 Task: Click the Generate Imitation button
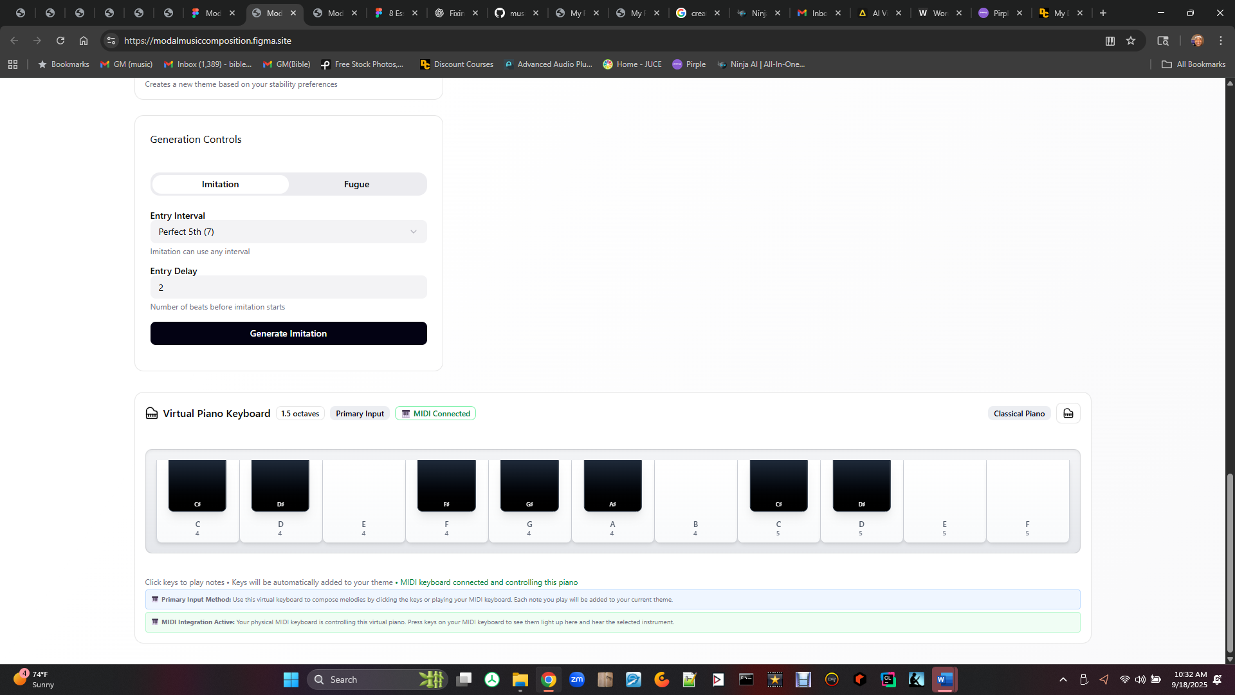(x=288, y=333)
